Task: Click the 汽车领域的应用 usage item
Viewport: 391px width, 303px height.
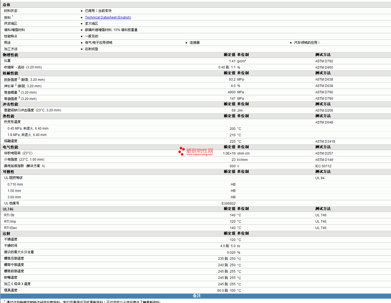Action: point(306,43)
